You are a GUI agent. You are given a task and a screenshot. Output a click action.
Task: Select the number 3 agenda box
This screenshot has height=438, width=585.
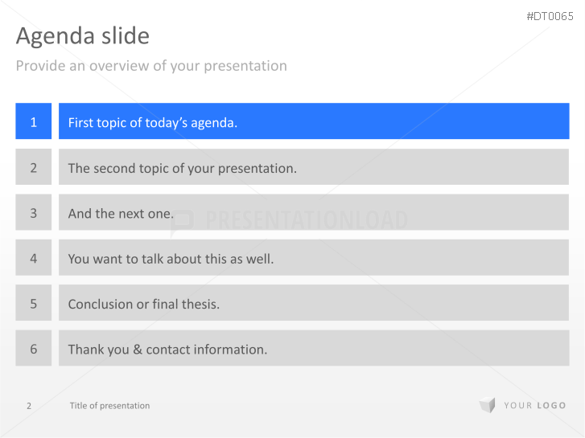click(x=33, y=213)
